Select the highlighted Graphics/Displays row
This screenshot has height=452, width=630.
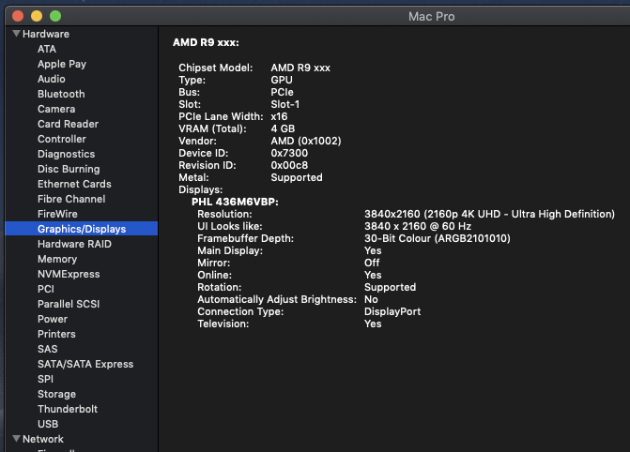point(81,229)
